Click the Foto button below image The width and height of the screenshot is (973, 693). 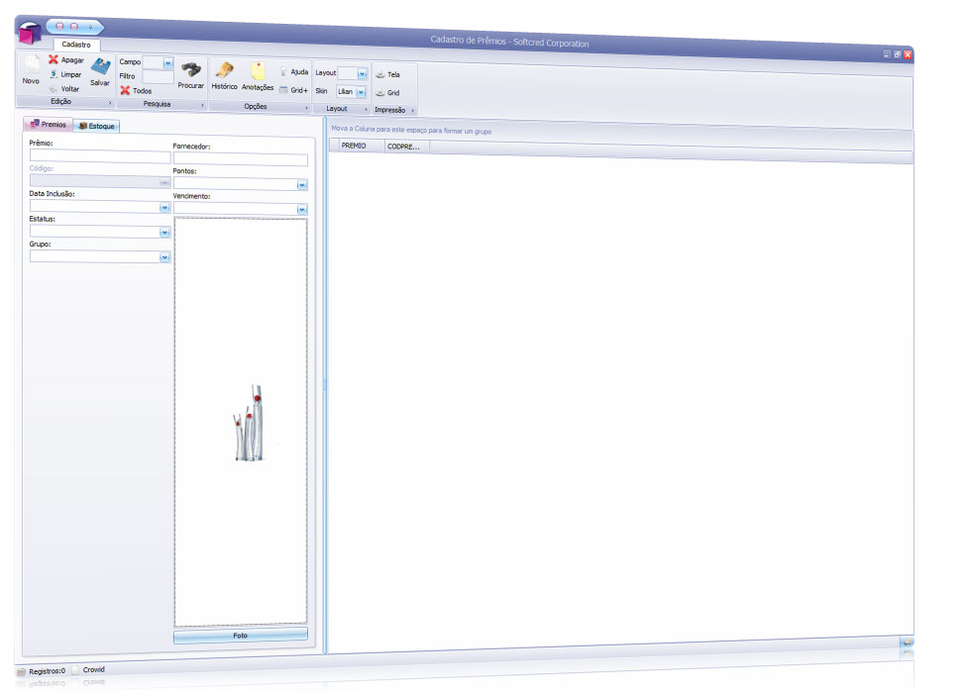[241, 635]
